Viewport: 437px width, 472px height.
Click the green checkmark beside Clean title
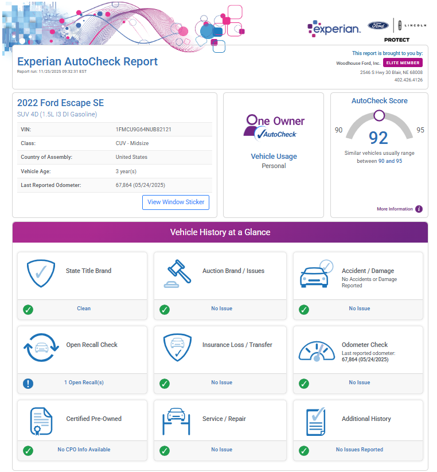pyautogui.click(x=28, y=309)
